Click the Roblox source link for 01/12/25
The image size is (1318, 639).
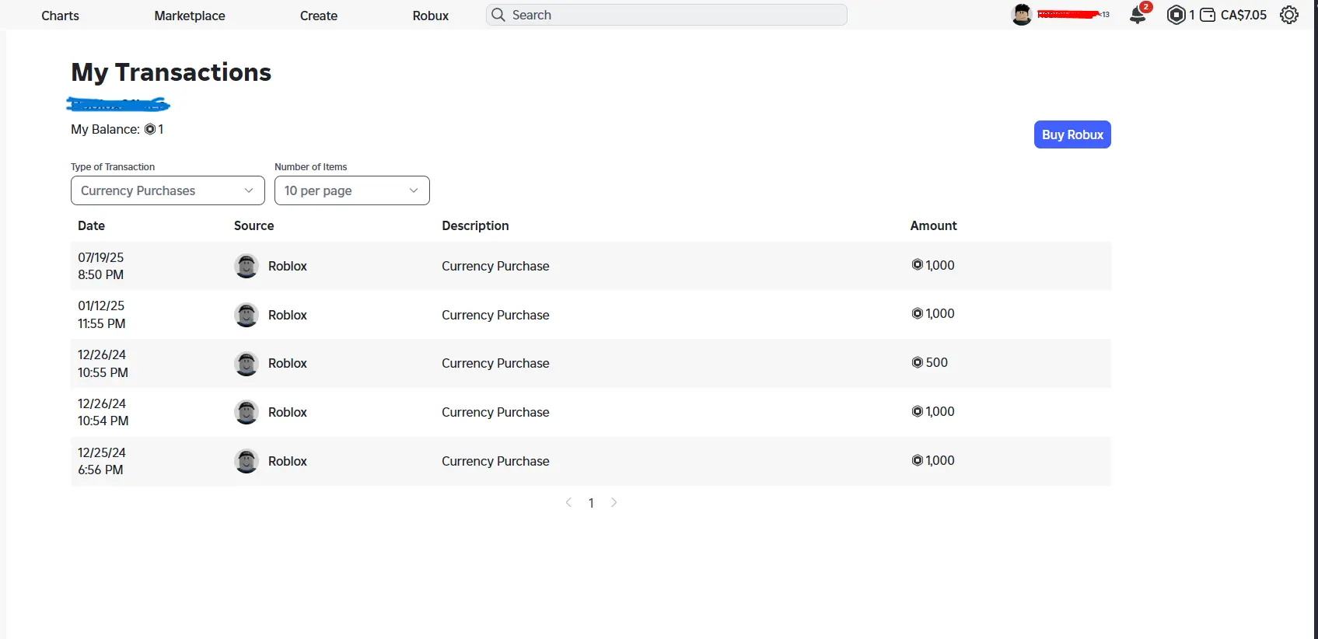point(287,315)
